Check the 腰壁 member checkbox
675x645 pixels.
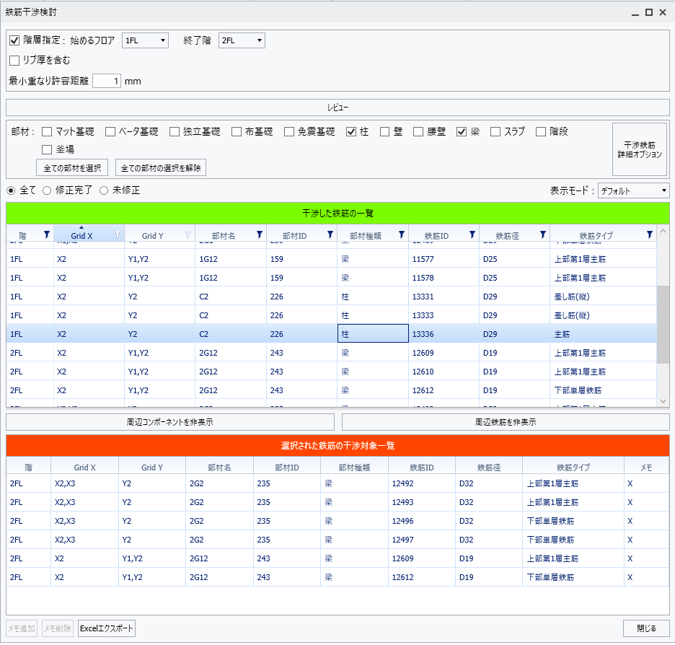coord(418,131)
